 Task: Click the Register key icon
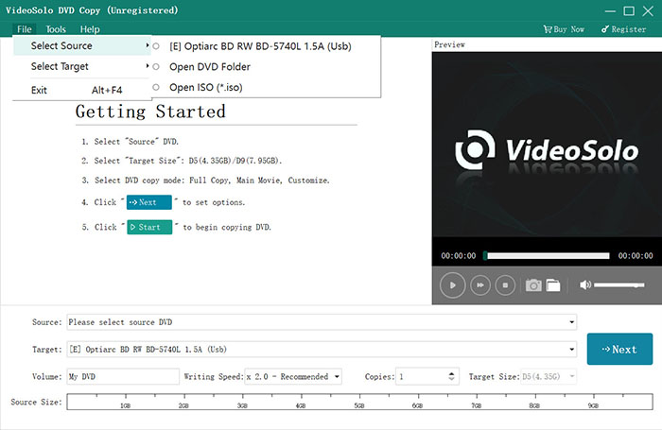[x=605, y=29]
